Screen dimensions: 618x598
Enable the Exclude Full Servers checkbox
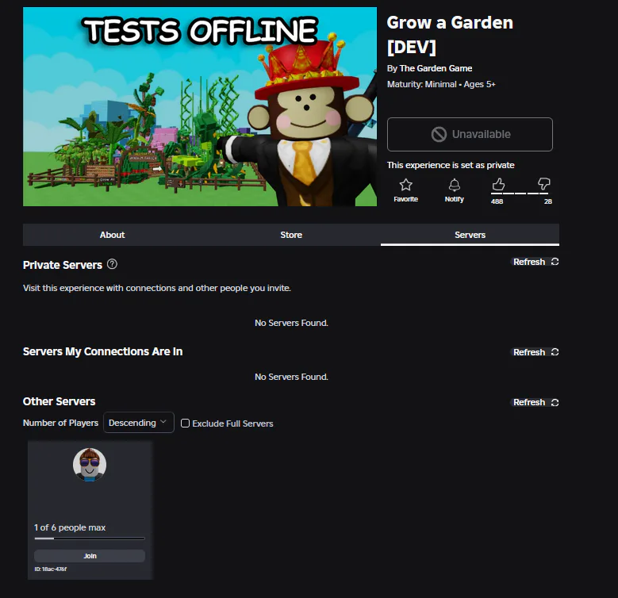point(185,424)
